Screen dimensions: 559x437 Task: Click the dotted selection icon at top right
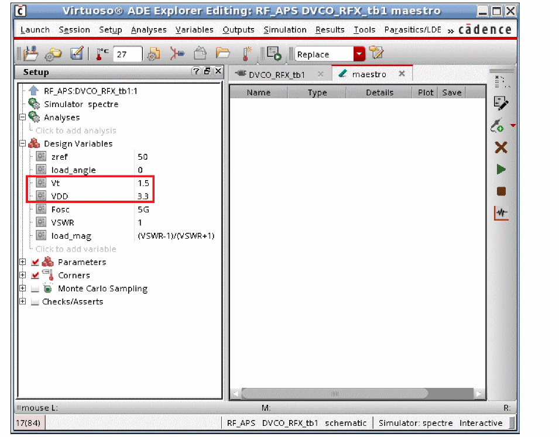[x=502, y=82]
